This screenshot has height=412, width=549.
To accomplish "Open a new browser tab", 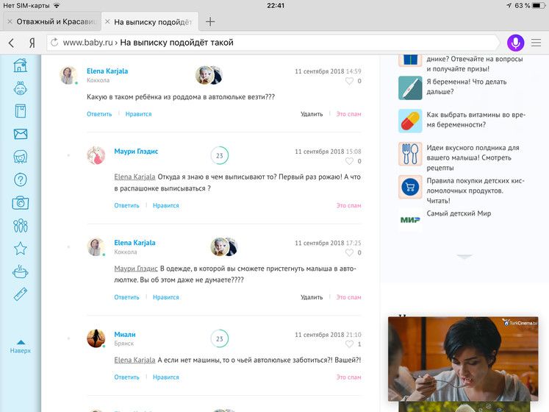I will [210, 22].
